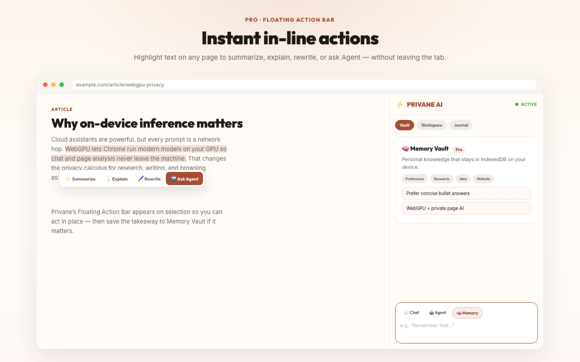The image size is (580, 362).
Task: Switch to the Workspace tab
Action: tap(432, 125)
